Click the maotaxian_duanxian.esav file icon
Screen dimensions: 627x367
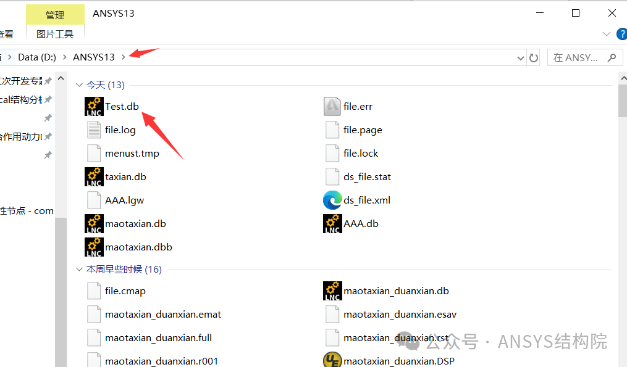(x=332, y=315)
